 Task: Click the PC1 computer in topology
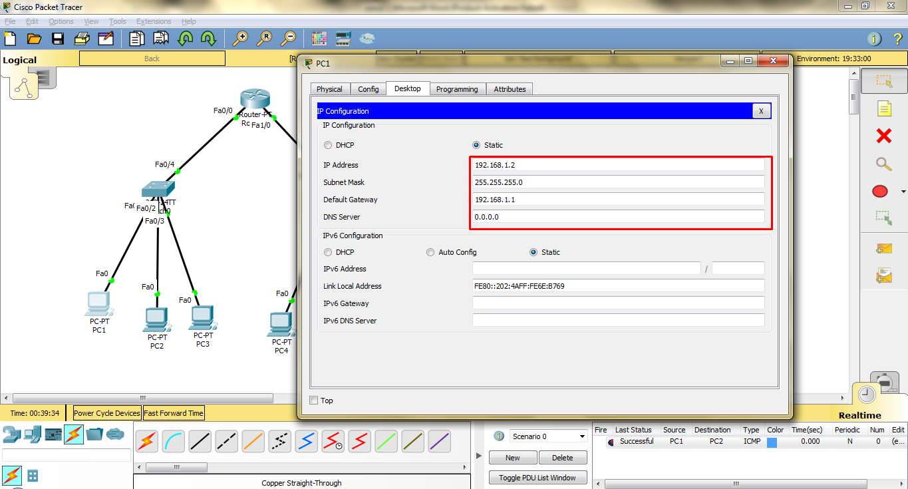pos(98,304)
